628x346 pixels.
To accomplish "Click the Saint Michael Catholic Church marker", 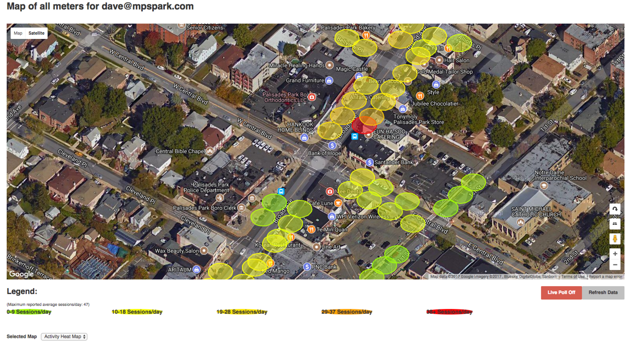I will click(x=520, y=222).
